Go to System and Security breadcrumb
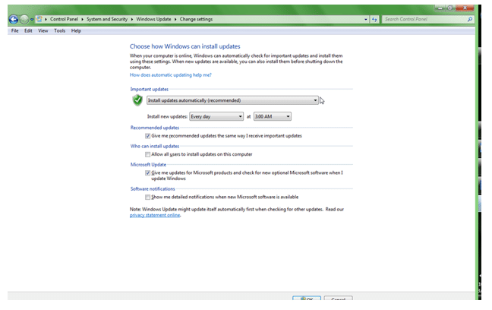 click(107, 19)
